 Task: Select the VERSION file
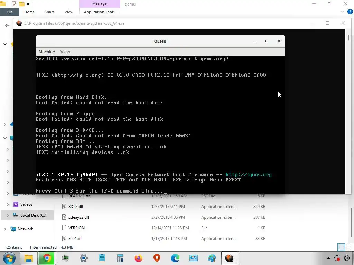click(76, 228)
